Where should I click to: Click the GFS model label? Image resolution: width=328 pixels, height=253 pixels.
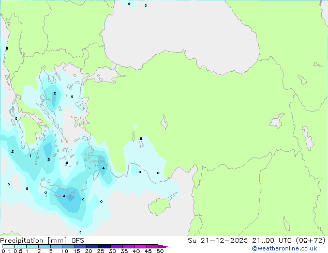point(78,240)
